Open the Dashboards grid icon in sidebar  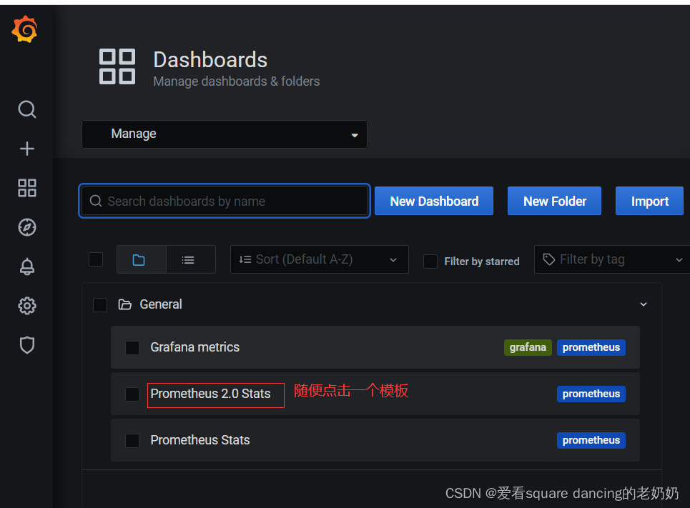coord(27,188)
